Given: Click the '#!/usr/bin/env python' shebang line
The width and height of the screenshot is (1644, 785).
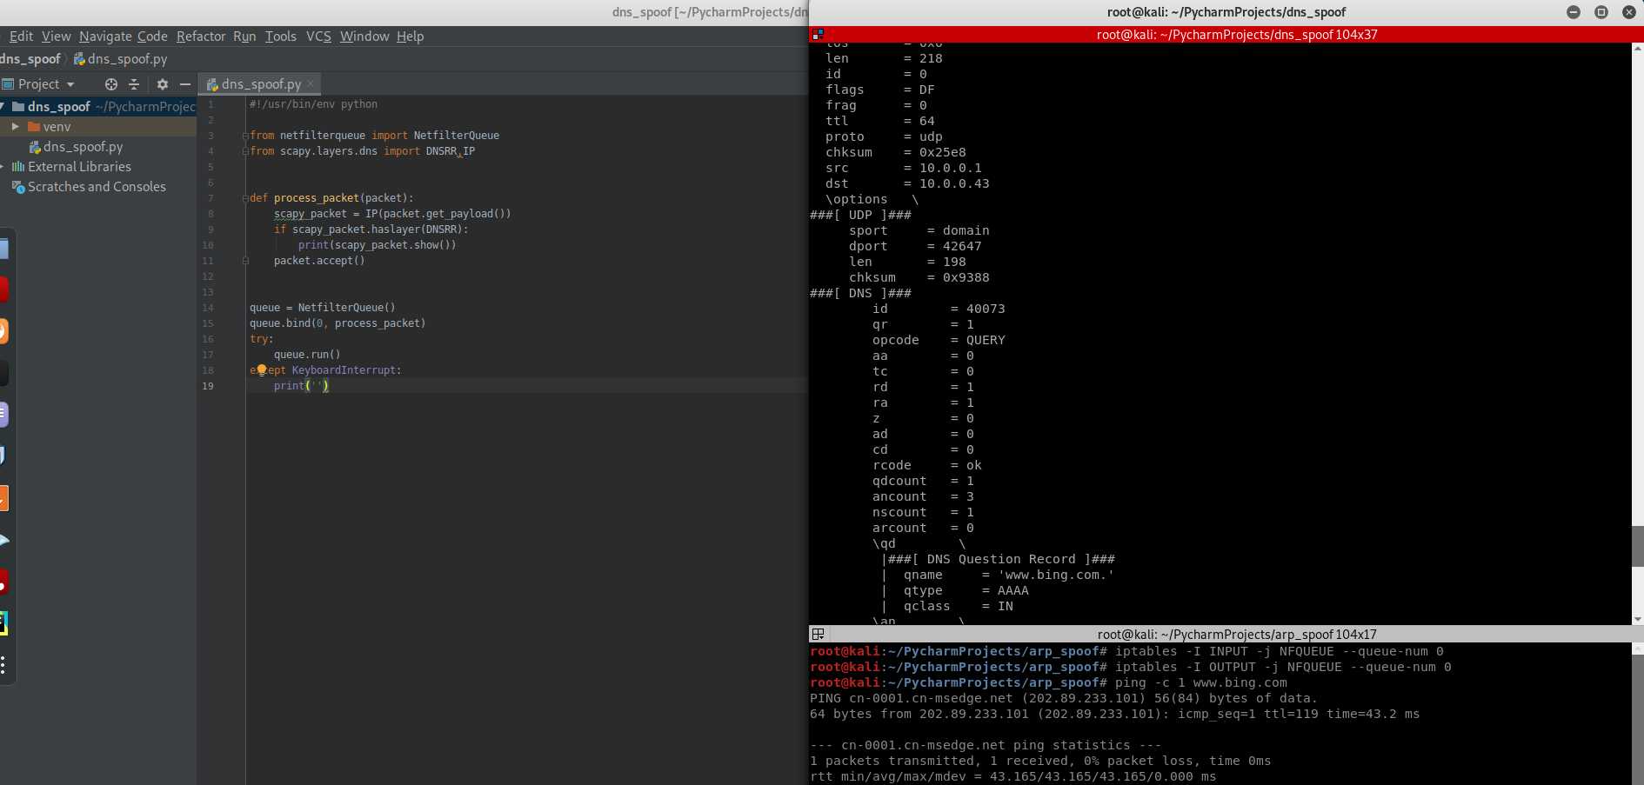Looking at the screenshot, I should (x=313, y=104).
